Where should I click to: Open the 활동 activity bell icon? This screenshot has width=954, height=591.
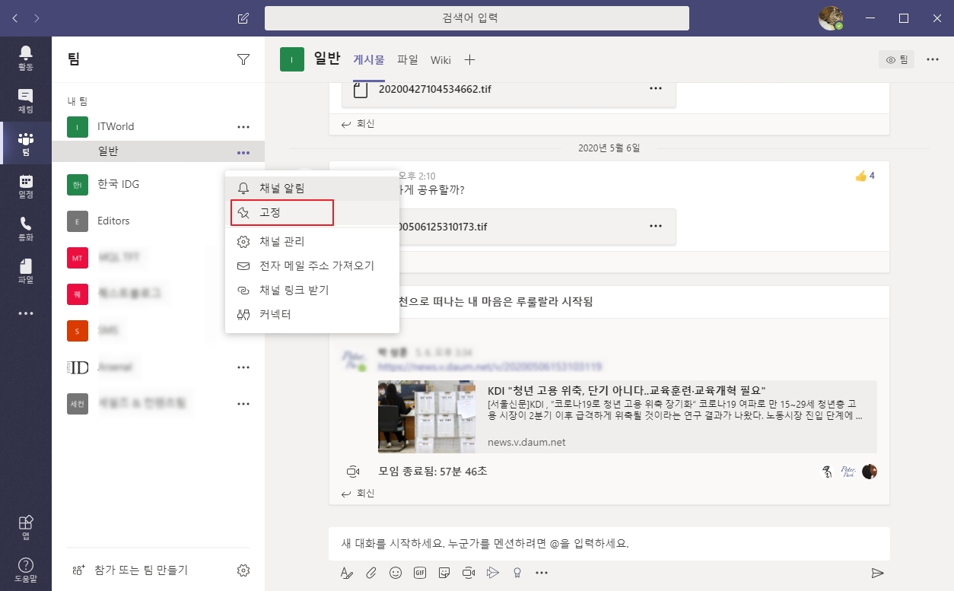(x=26, y=58)
